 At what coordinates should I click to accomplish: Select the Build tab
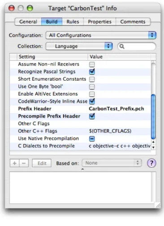click(x=52, y=22)
